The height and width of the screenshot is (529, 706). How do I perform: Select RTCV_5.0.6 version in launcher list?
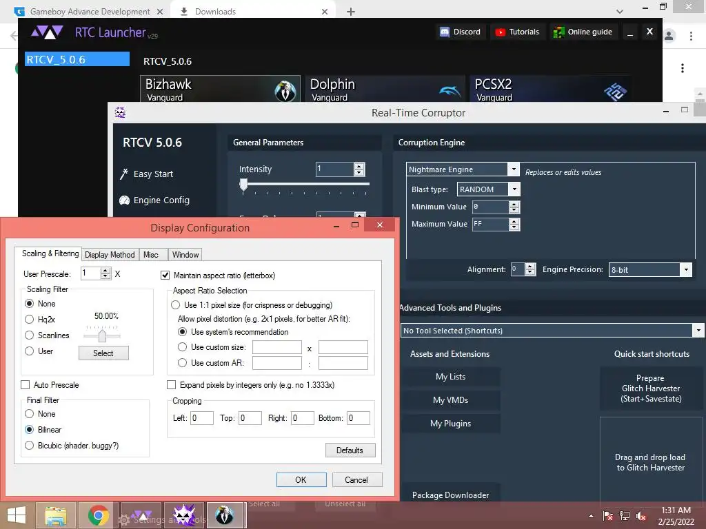click(x=77, y=59)
